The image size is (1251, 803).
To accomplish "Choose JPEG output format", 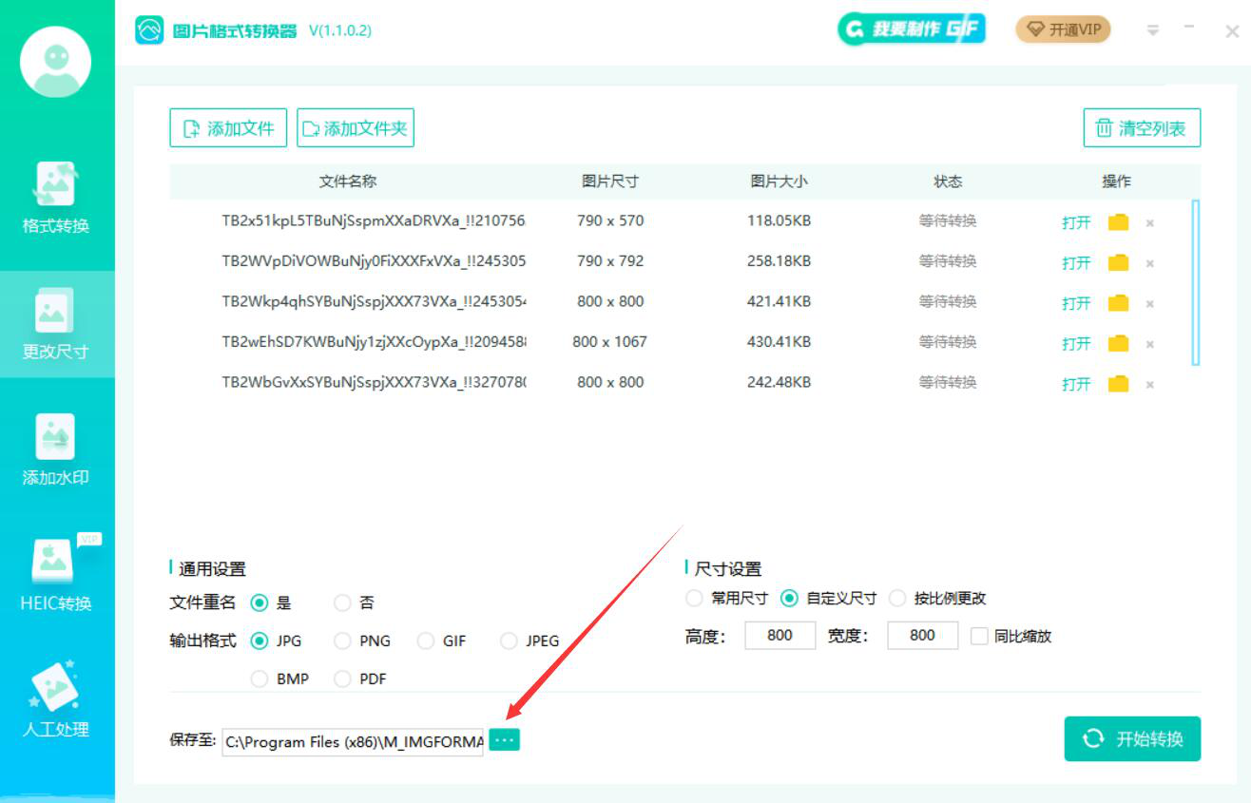I will 509,640.
